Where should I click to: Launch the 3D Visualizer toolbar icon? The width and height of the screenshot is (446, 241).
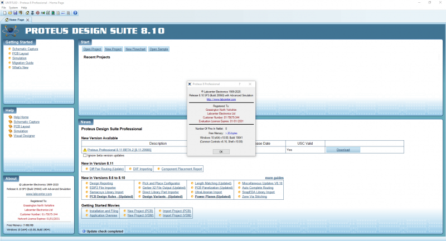[43, 13]
